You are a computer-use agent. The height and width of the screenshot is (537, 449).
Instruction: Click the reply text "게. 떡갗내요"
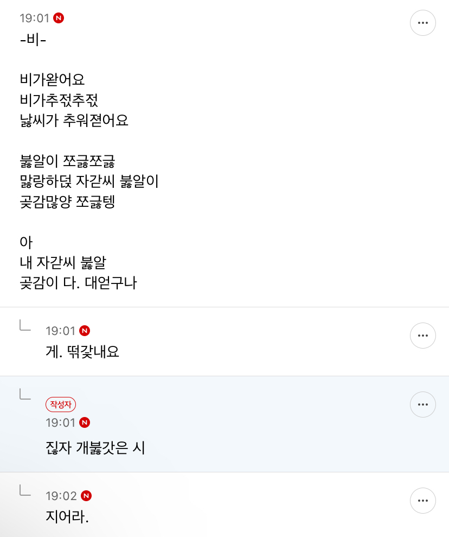pos(82,352)
